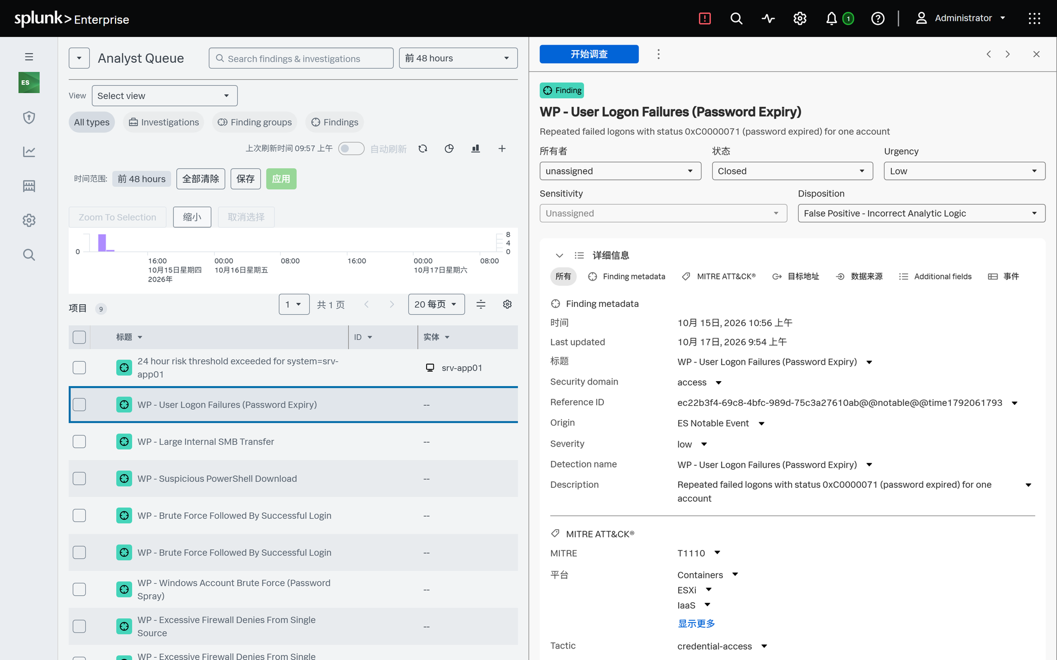Open the more options kebab menu
Image resolution: width=1057 pixels, height=660 pixels.
pos(658,54)
